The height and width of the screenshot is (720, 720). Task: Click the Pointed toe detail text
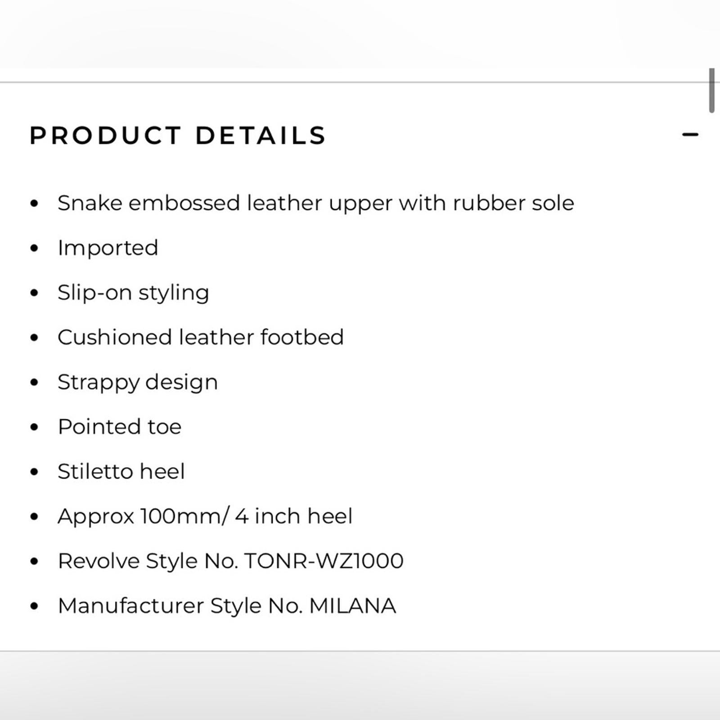pos(120,427)
